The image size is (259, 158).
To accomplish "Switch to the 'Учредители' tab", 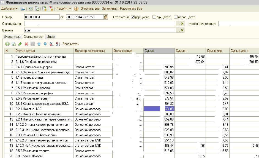I will [12, 36].
